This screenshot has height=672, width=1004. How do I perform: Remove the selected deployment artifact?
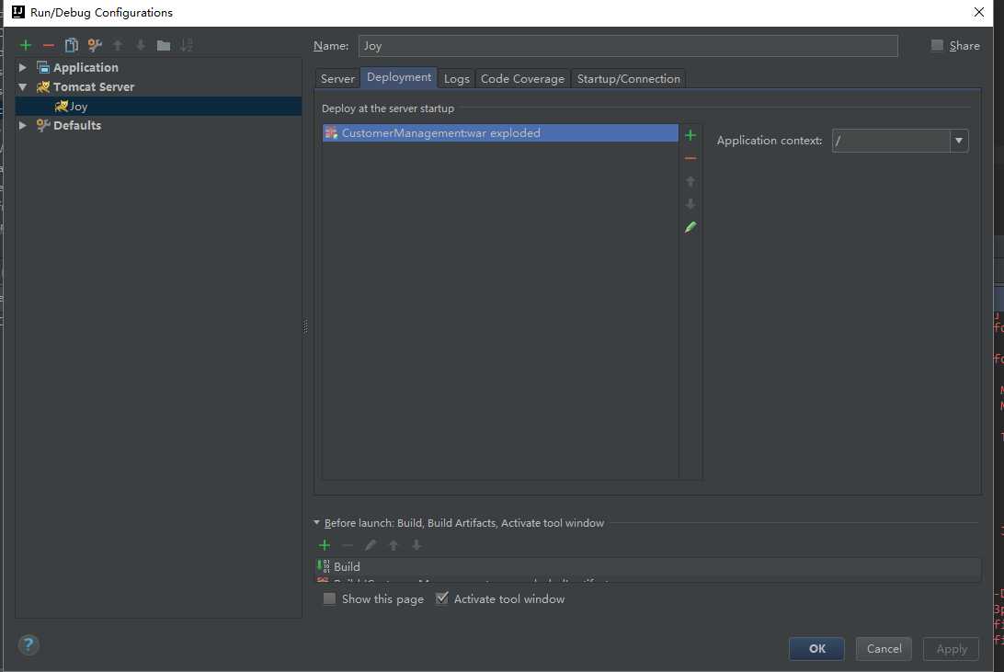[690, 158]
